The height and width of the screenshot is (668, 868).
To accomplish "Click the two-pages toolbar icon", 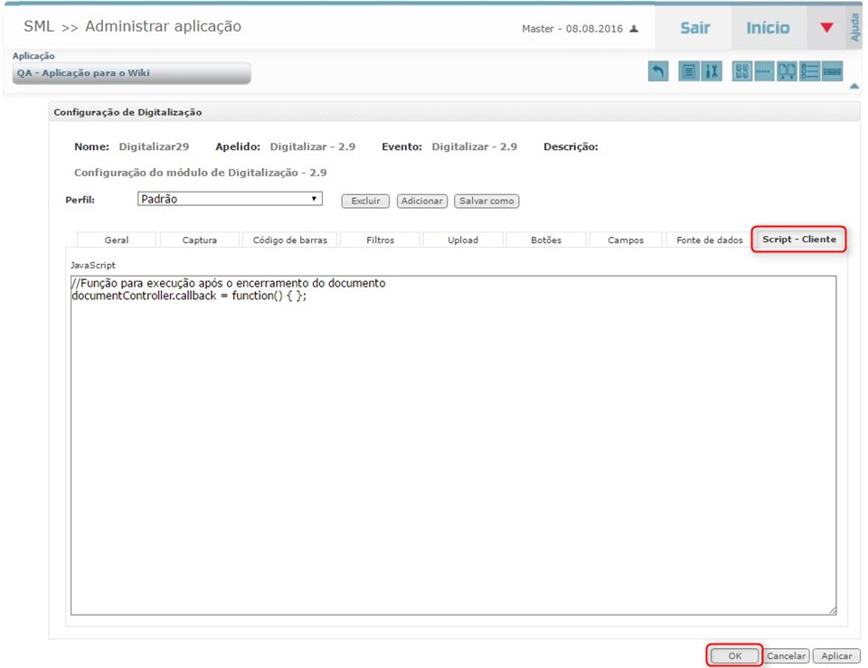I will coord(787,71).
